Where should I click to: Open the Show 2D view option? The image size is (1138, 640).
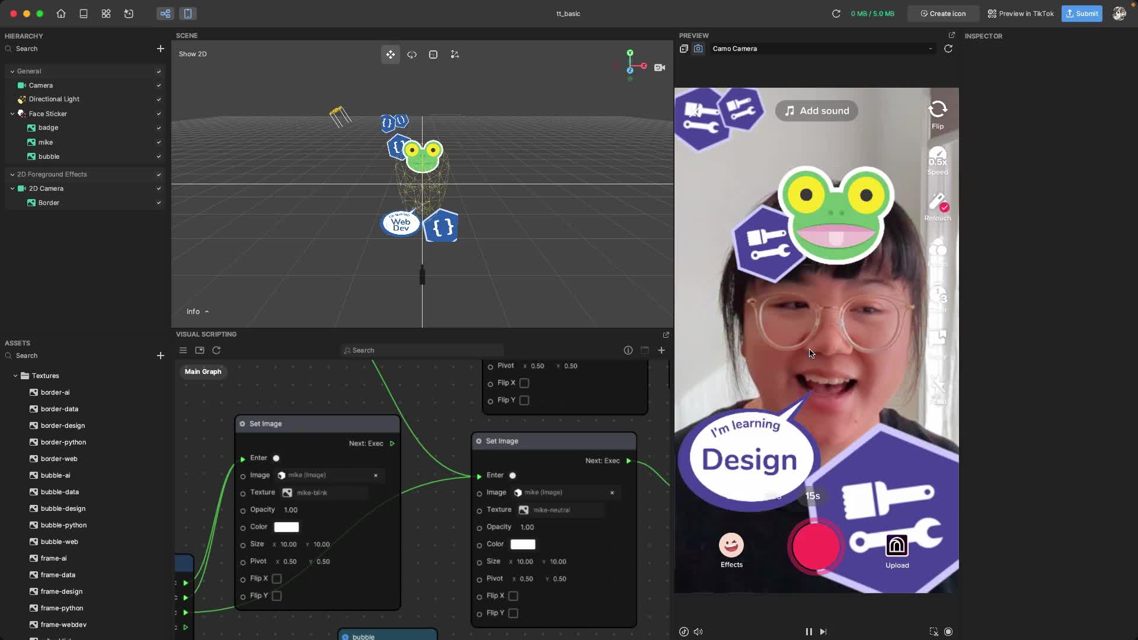(193, 54)
